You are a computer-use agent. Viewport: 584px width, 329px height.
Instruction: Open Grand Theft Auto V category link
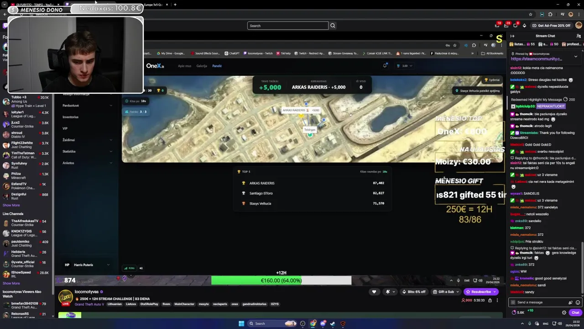tap(89, 304)
